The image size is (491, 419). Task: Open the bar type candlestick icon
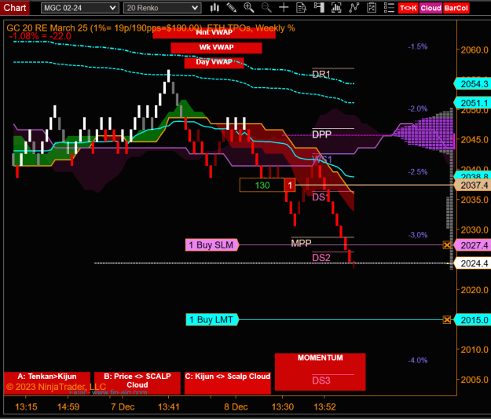click(x=214, y=8)
